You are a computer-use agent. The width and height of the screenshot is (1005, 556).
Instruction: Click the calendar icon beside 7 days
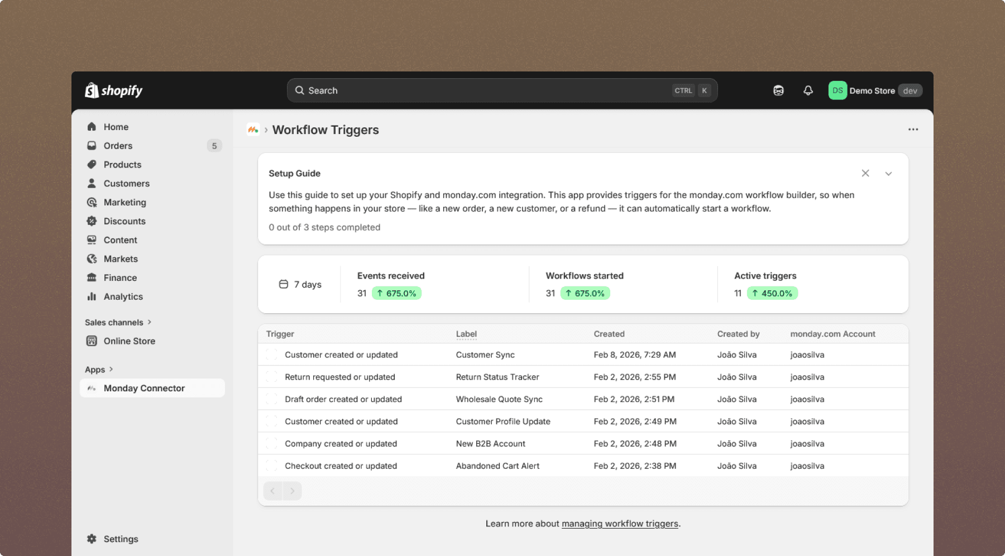coord(284,284)
